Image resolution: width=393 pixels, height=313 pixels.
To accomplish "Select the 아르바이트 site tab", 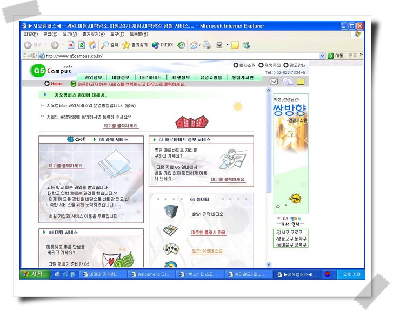I will pos(150,78).
